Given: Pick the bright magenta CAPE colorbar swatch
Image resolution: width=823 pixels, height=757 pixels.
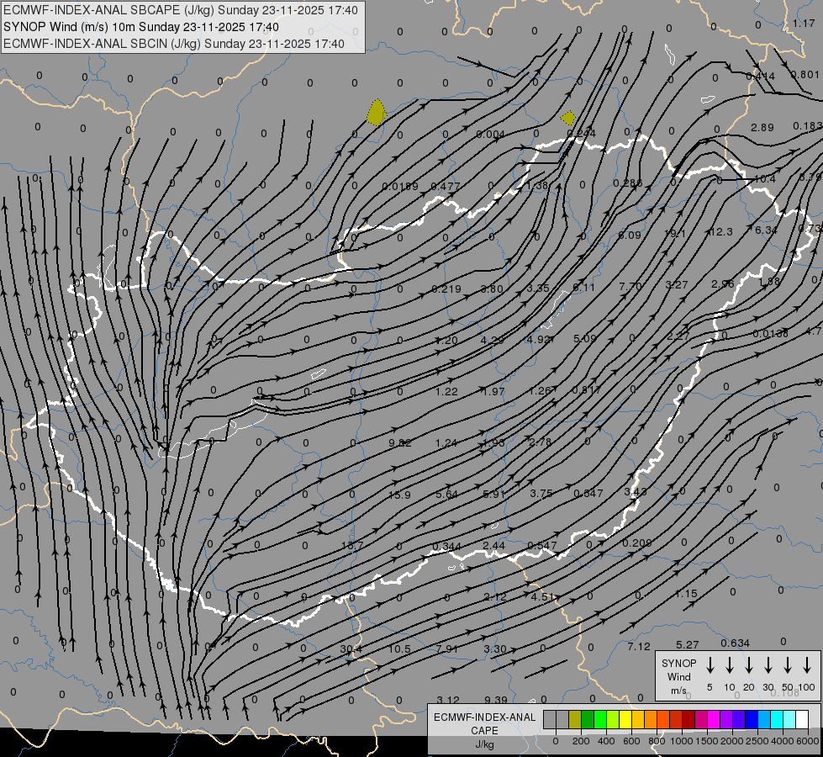Looking at the screenshot, I should tap(714, 719).
